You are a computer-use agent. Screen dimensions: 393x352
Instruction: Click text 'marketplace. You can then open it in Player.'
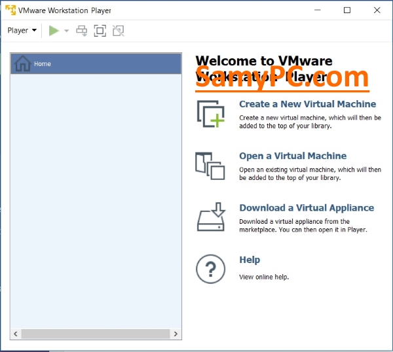click(x=303, y=230)
